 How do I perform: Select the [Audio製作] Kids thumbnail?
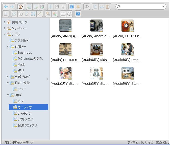point(96,49)
